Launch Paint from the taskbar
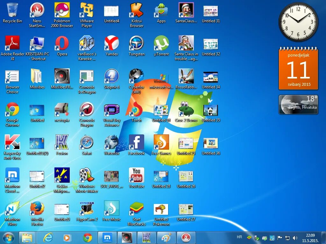 pyautogui.click(x=167, y=237)
